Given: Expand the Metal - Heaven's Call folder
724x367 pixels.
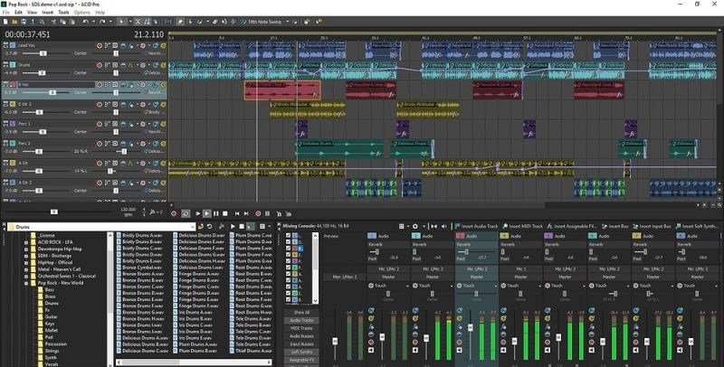Looking at the screenshot, I should tap(26, 269).
